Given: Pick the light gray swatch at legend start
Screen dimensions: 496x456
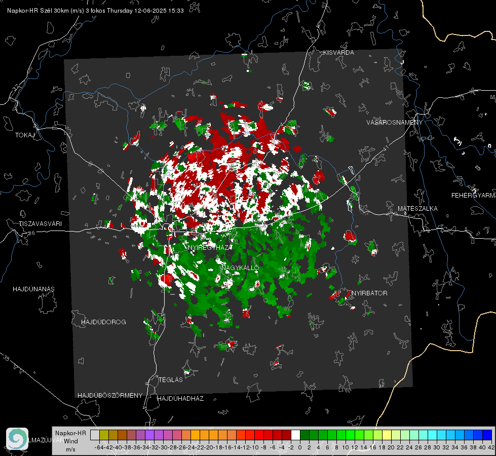Looking at the screenshot, I should [95, 435].
